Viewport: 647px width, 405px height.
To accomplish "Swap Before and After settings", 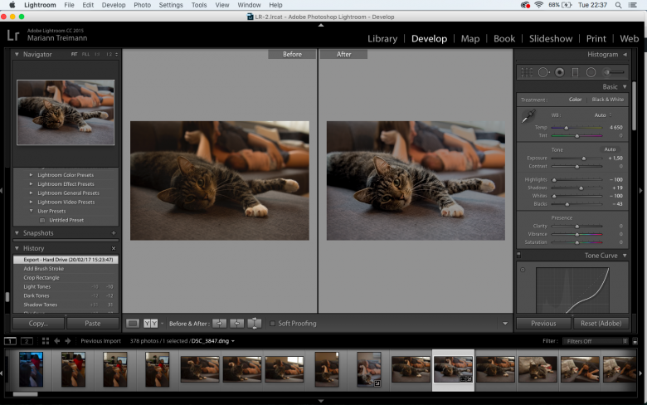I will click(254, 324).
